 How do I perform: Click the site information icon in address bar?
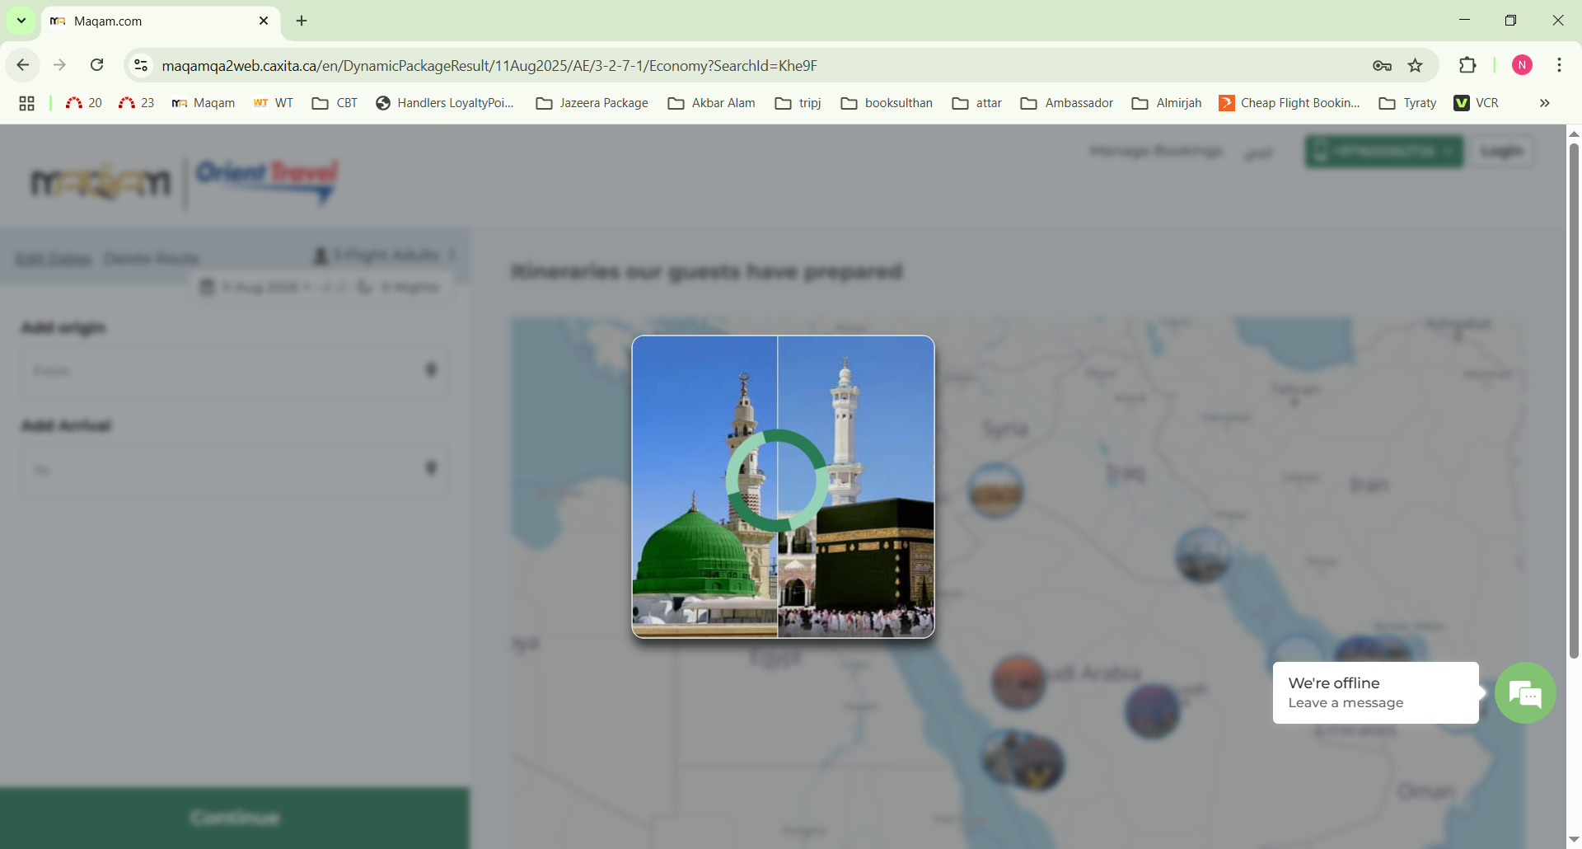click(141, 65)
